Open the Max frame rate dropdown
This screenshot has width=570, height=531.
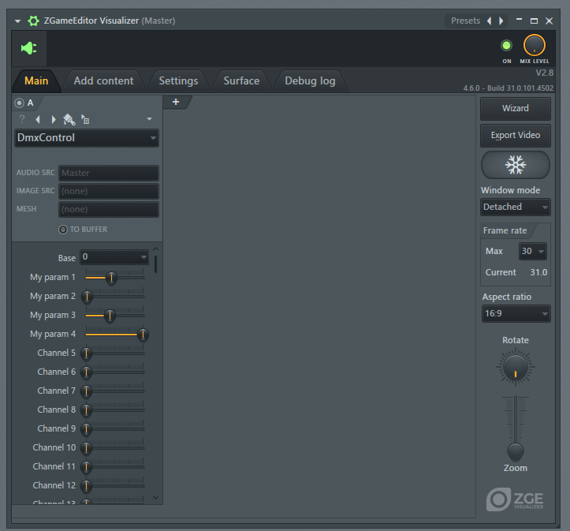click(x=533, y=251)
